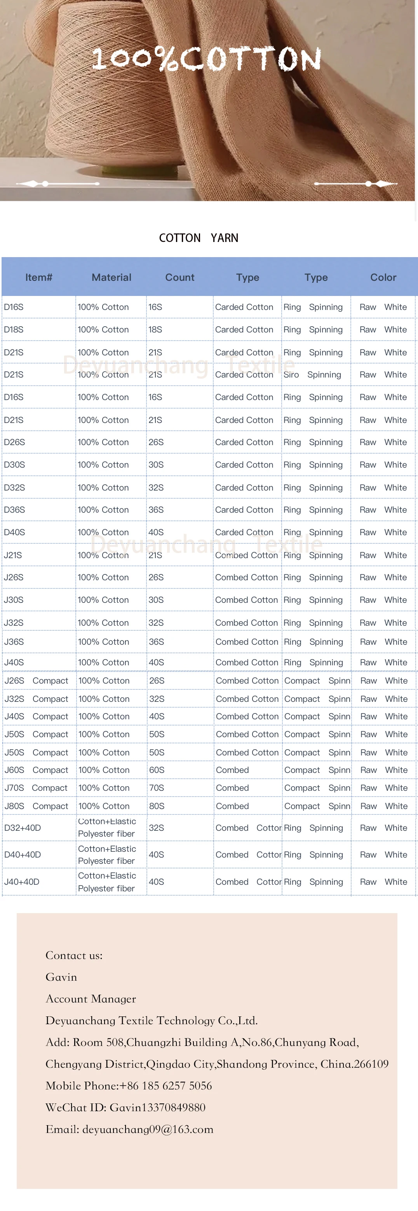Click the Item# column header
The width and height of the screenshot is (418, 1211).
tap(38, 277)
